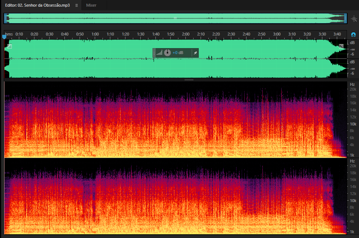Click the 0:30 mark on the time ruler

pos(50,34)
